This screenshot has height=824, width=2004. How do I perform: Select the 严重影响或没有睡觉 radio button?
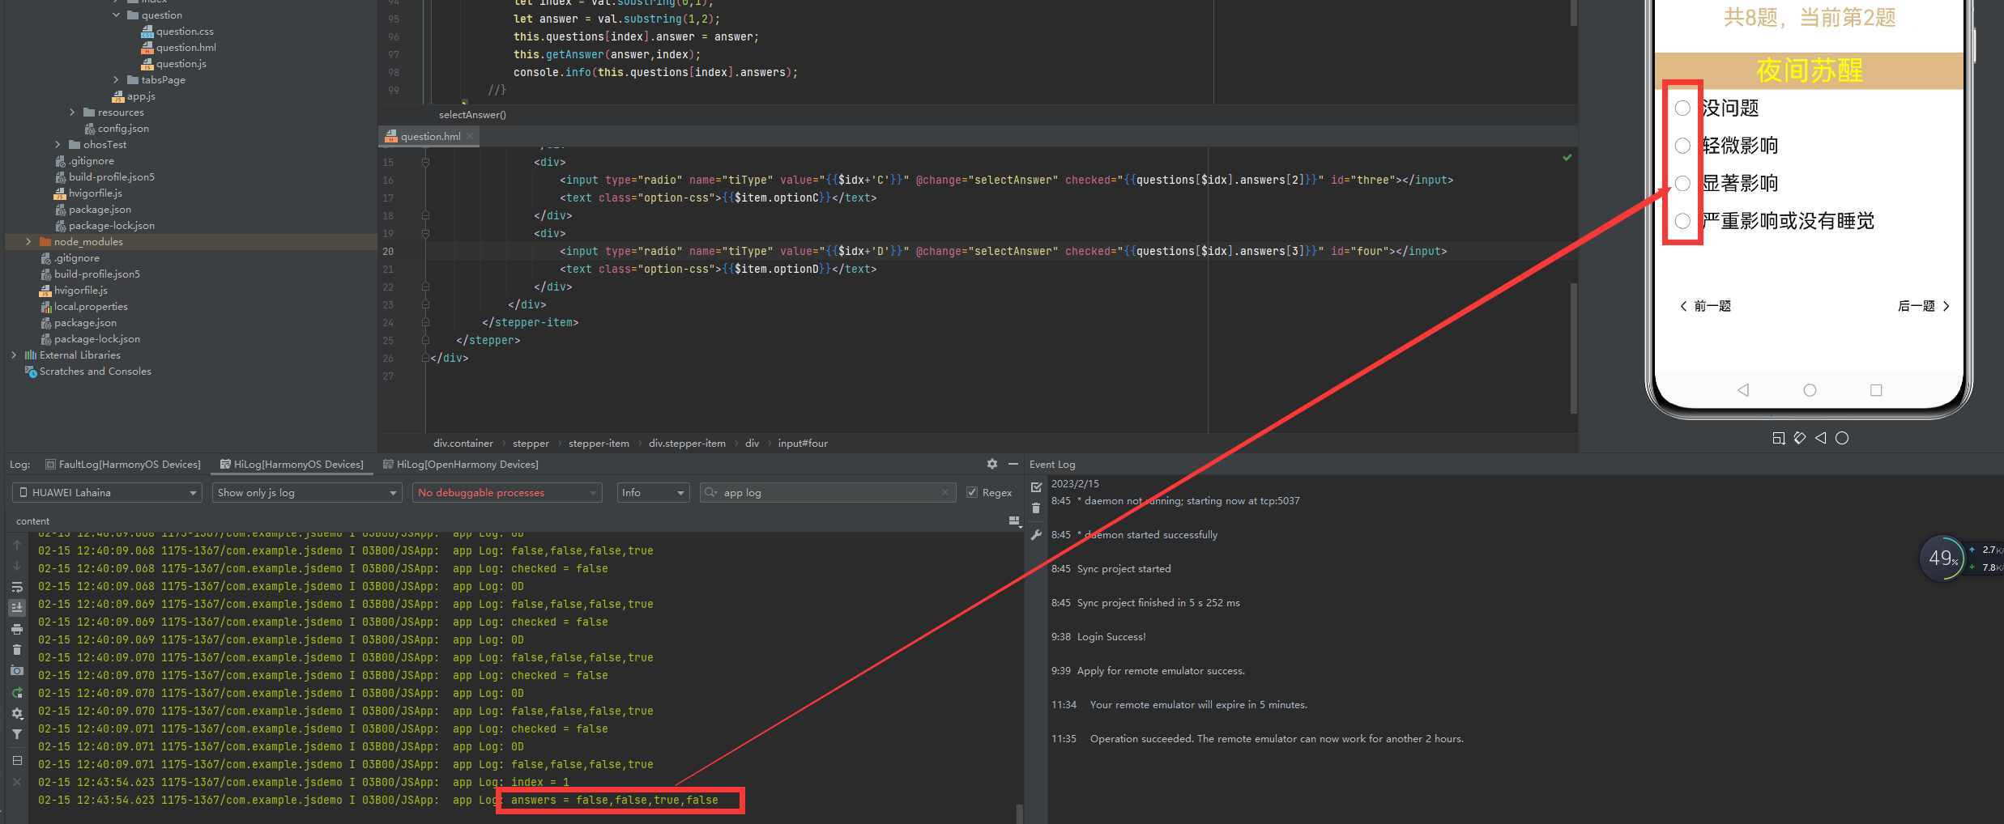point(1682,221)
